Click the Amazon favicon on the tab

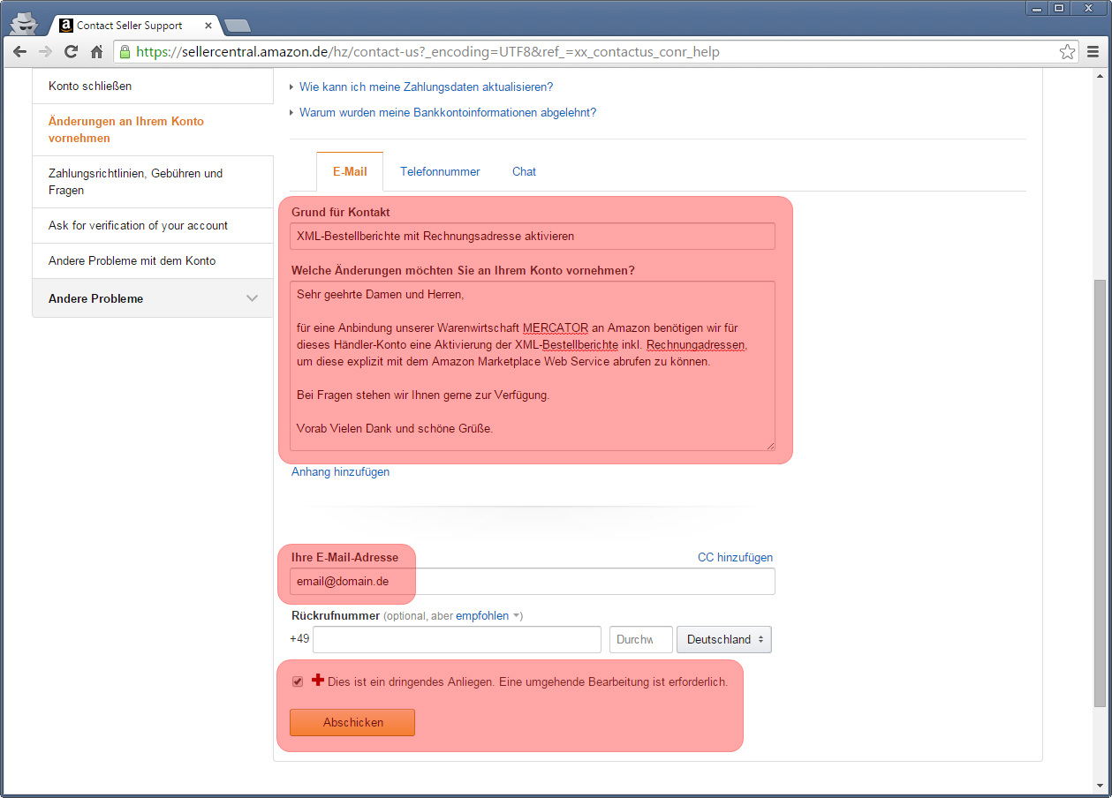coord(65,26)
